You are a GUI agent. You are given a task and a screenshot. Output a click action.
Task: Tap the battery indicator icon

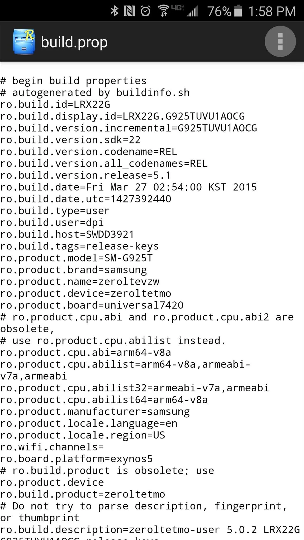[238, 11]
